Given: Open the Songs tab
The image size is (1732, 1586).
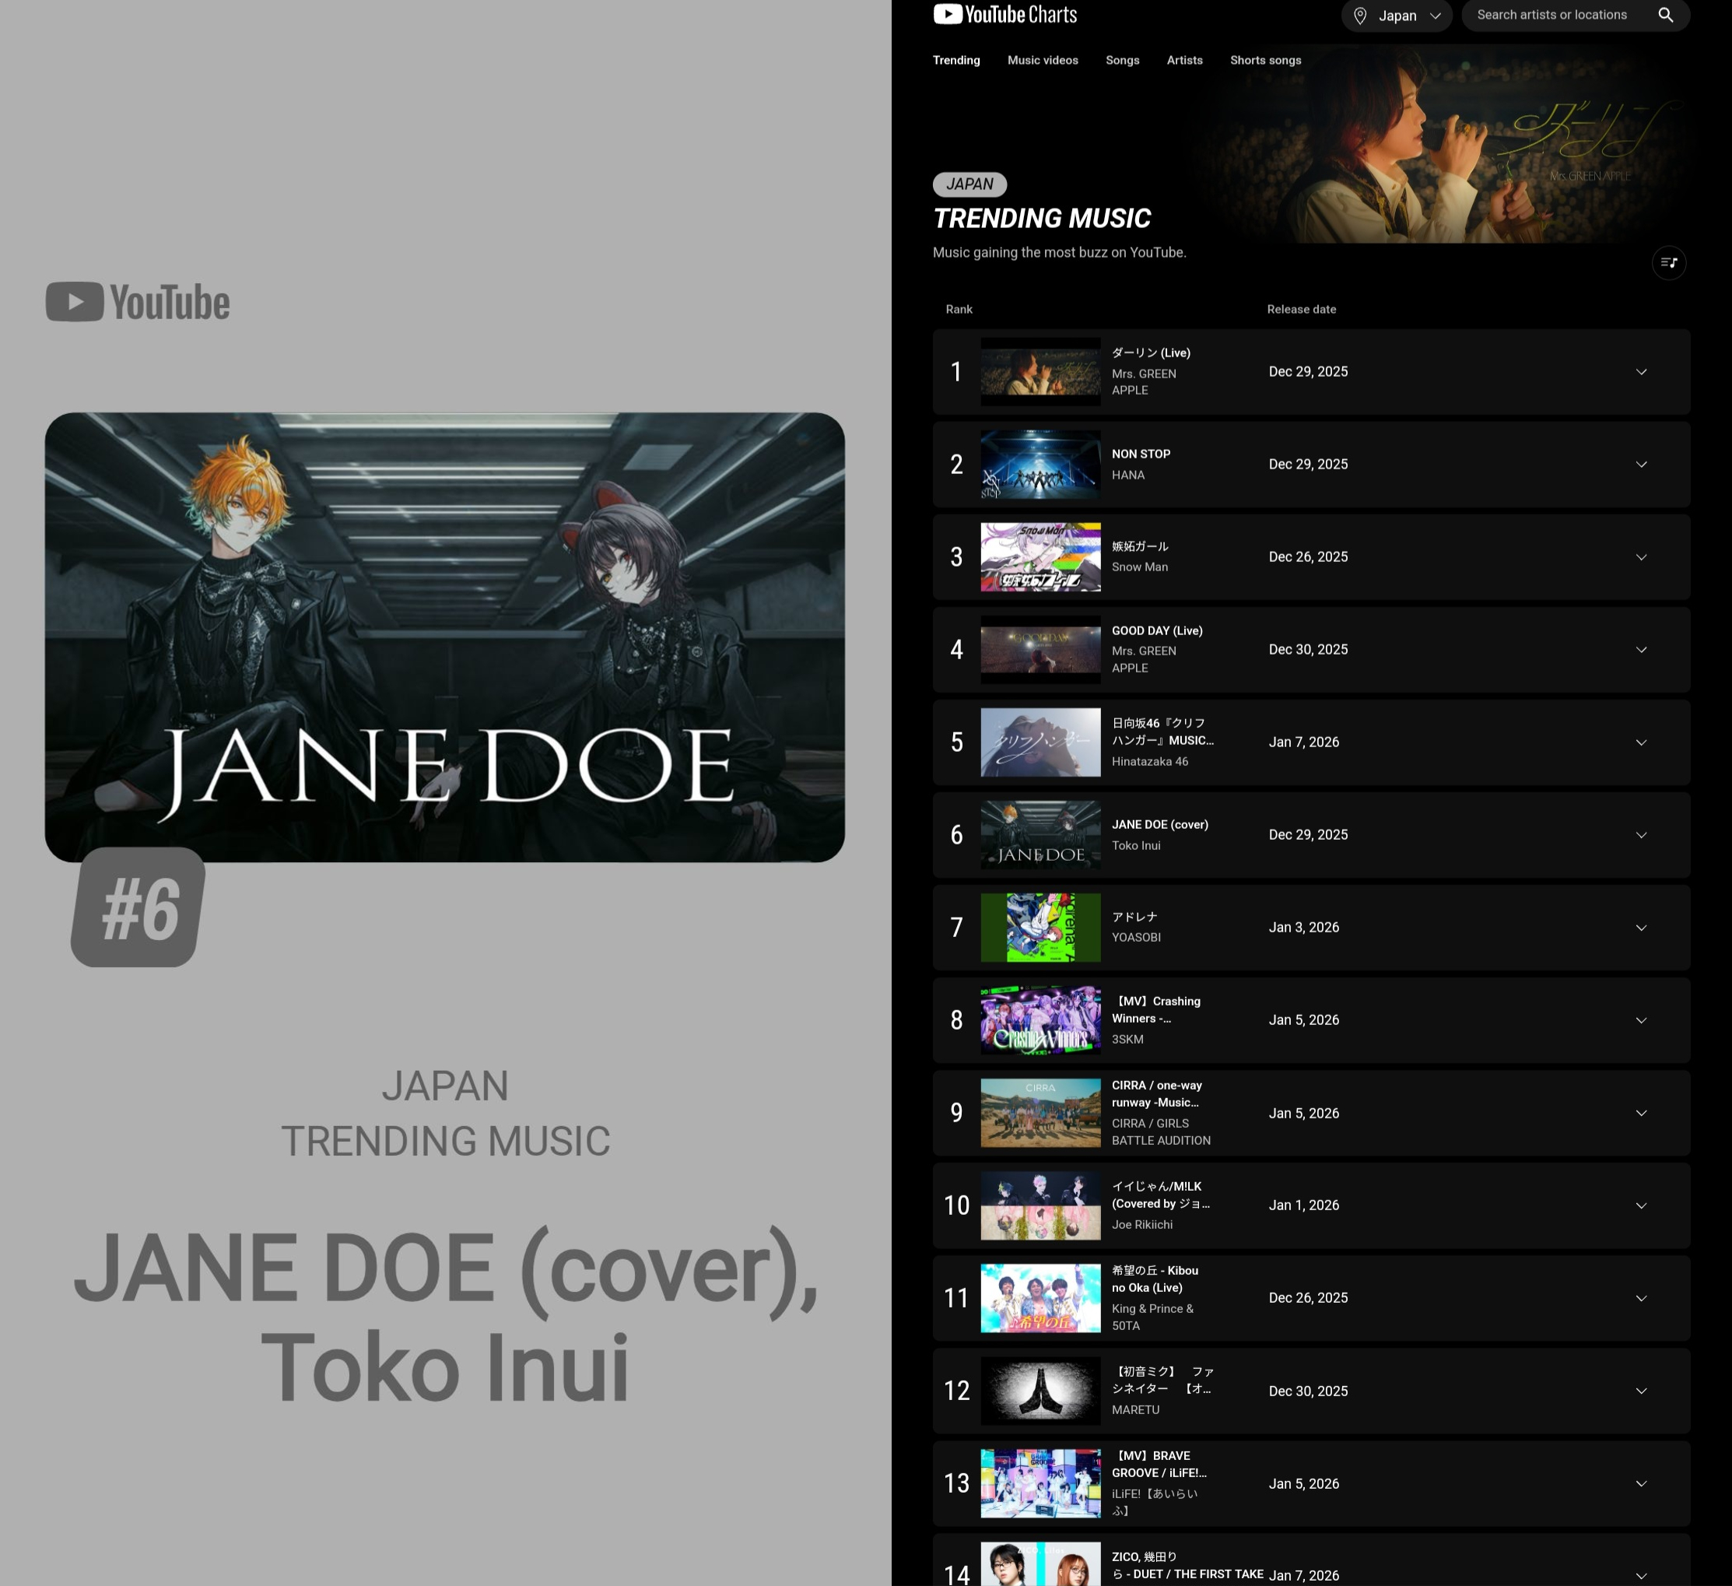Looking at the screenshot, I should click(x=1122, y=60).
